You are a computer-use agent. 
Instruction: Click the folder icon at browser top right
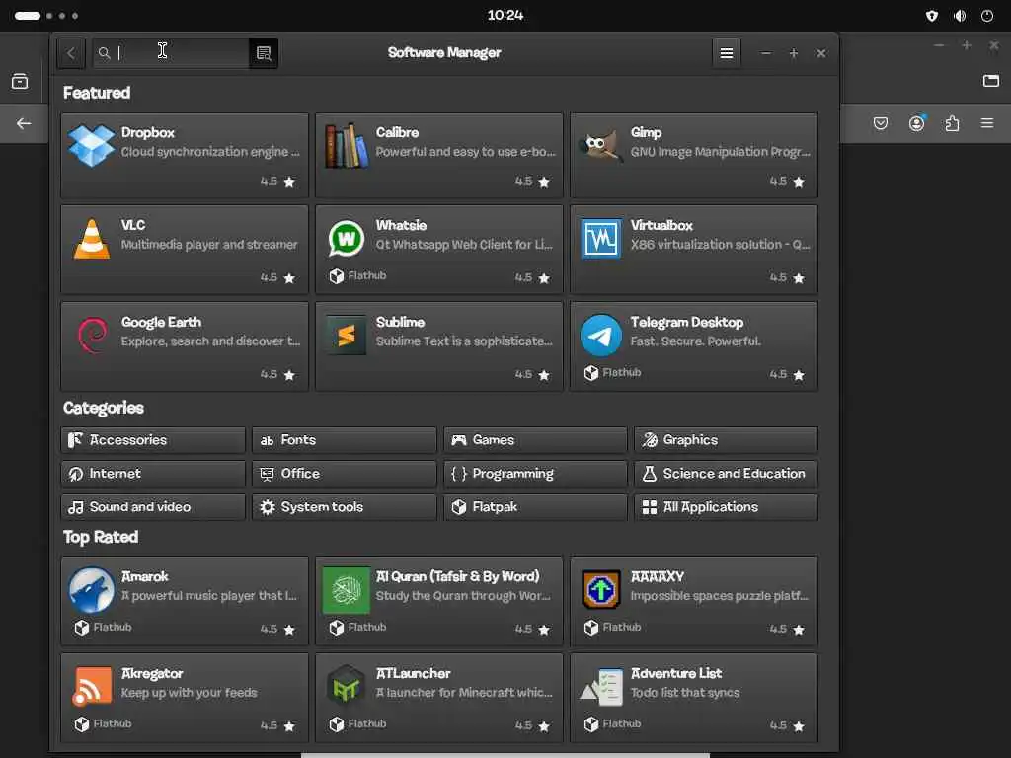tap(991, 81)
